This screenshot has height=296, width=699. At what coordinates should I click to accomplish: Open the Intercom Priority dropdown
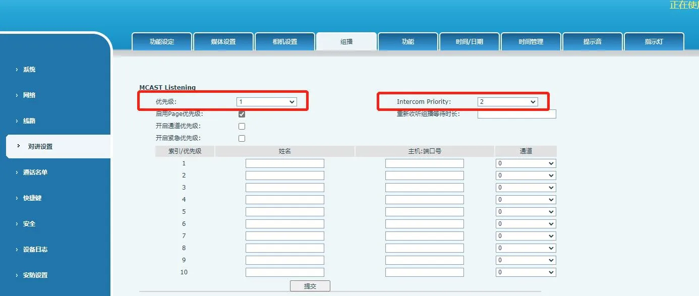pos(507,101)
